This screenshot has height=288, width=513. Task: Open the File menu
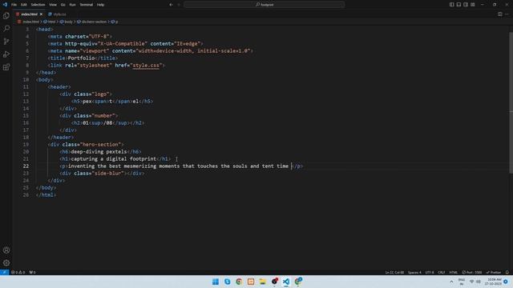click(x=14, y=5)
